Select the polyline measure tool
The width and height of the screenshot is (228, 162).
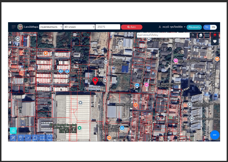pos(28,138)
